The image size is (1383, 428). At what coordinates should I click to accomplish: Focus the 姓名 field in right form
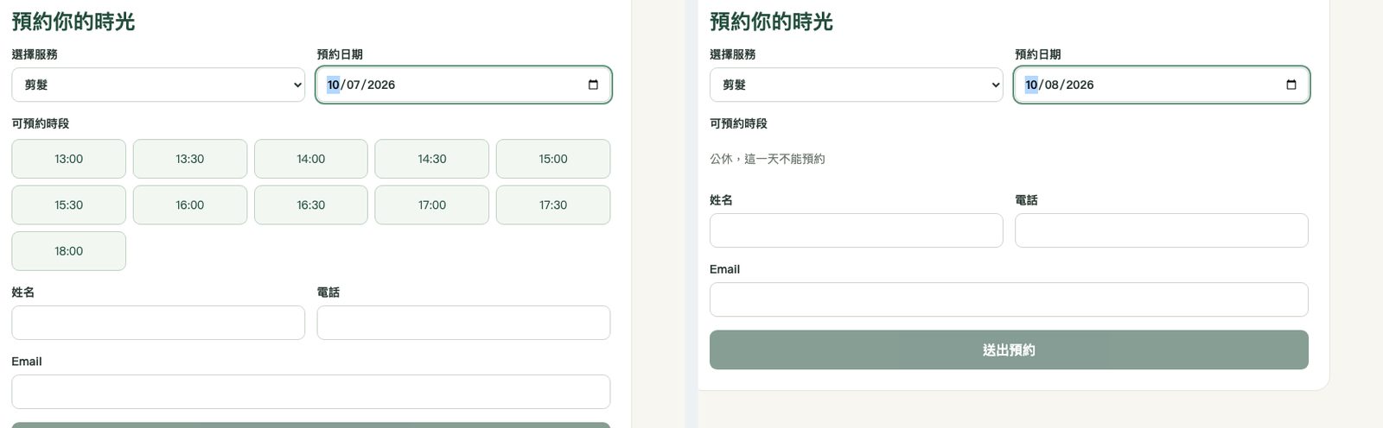coord(857,230)
